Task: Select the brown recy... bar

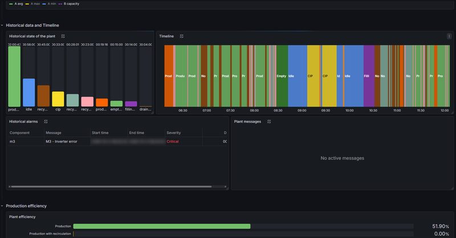Action: (43, 96)
